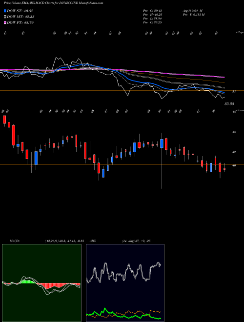Click the chart title mentioning MunafaSutra.com

pyautogui.click(x=53, y=3)
